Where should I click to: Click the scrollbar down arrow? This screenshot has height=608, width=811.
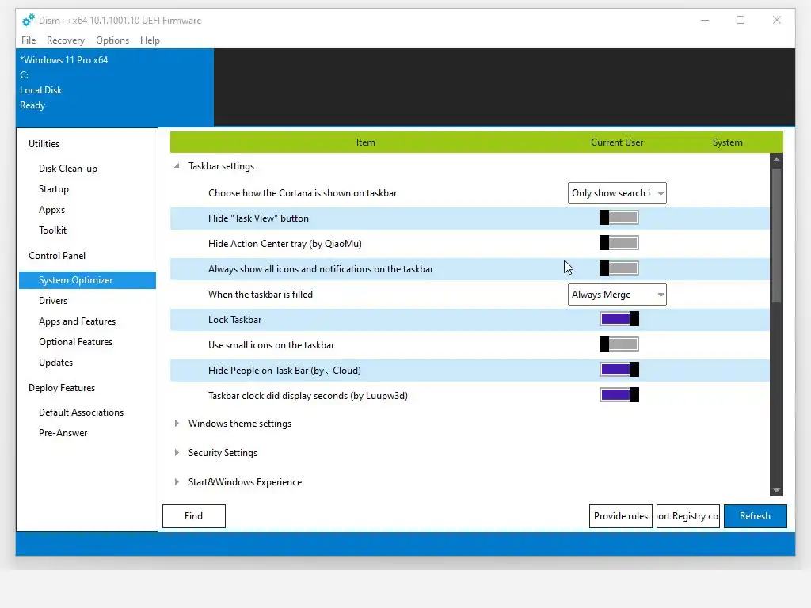coord(776,491)
